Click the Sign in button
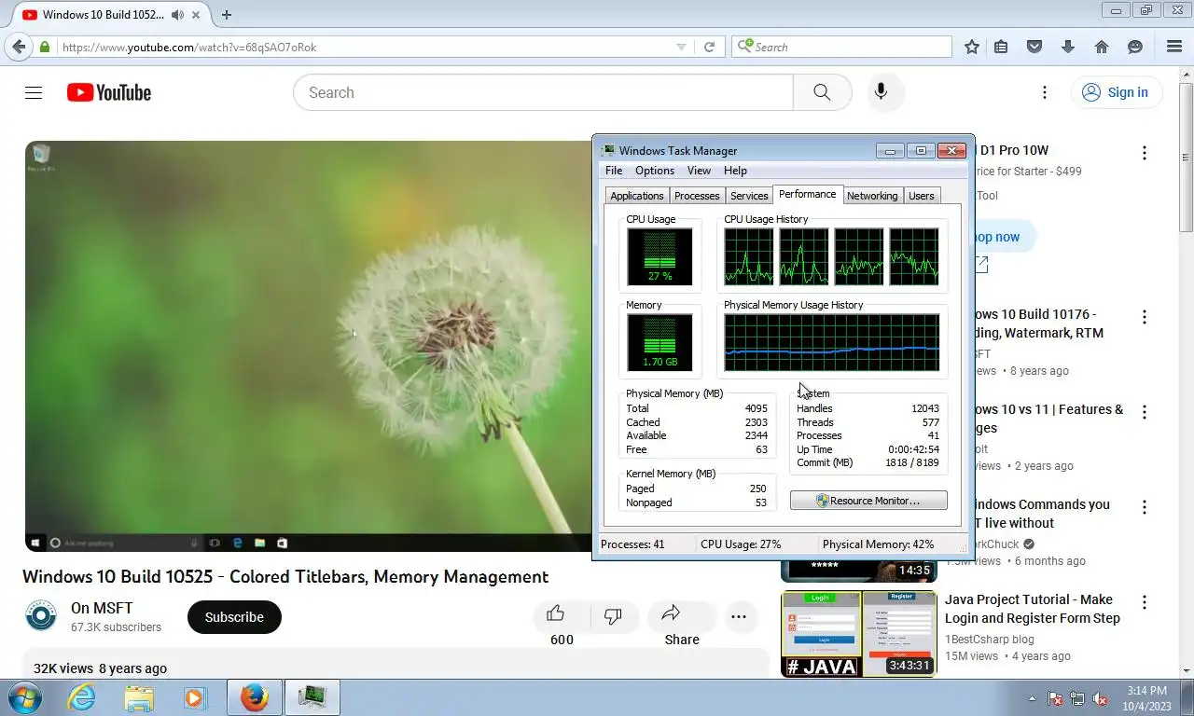 (1116, 92)
